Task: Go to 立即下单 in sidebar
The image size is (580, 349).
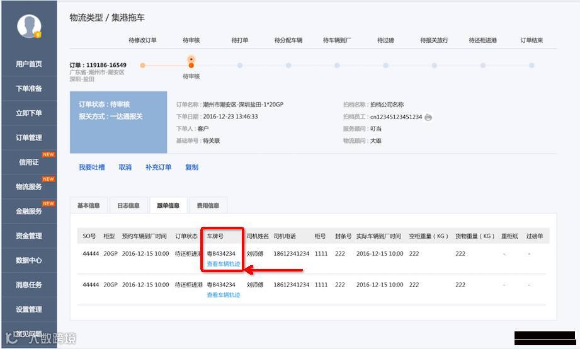Action: (29, 113)
